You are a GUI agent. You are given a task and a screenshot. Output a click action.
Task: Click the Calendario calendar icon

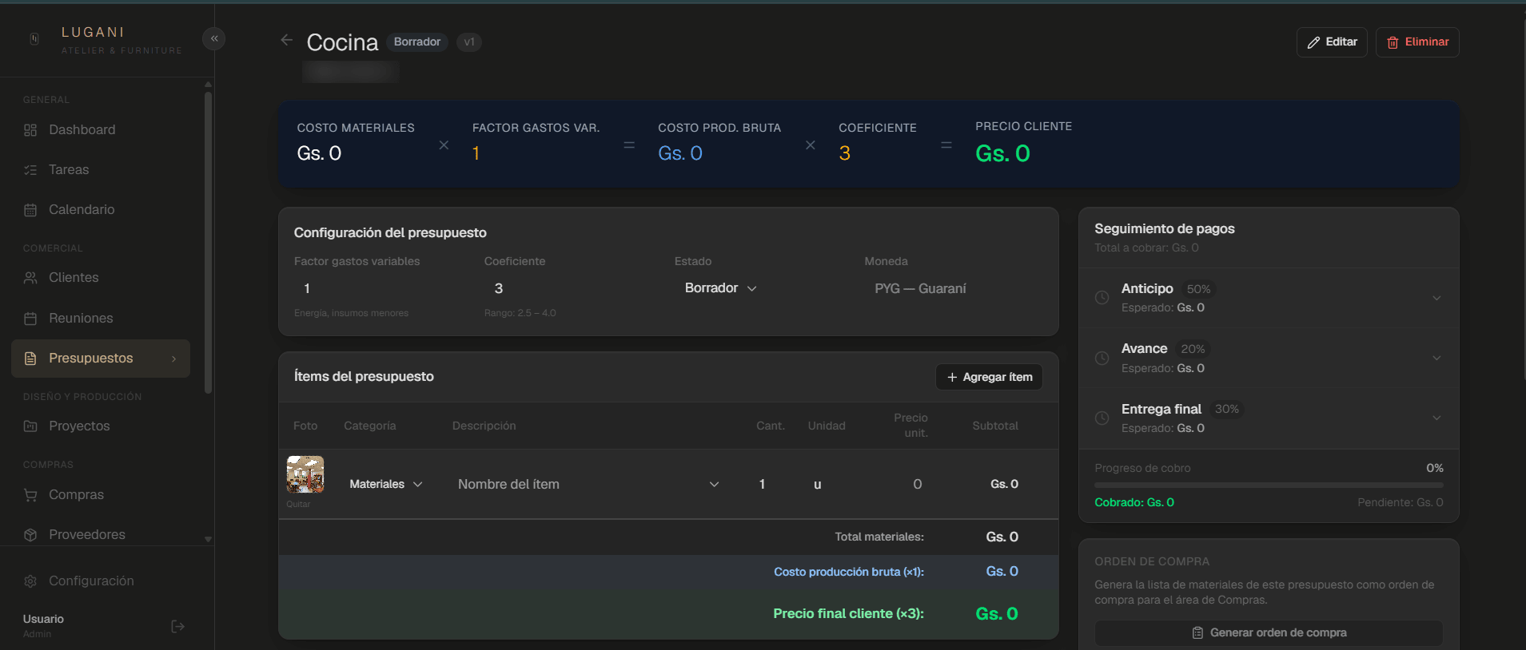[30, 210]
